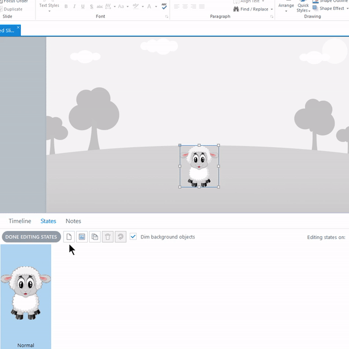Switch to the Timeline tab
This screenshot has height=349, width=349.
20,221
